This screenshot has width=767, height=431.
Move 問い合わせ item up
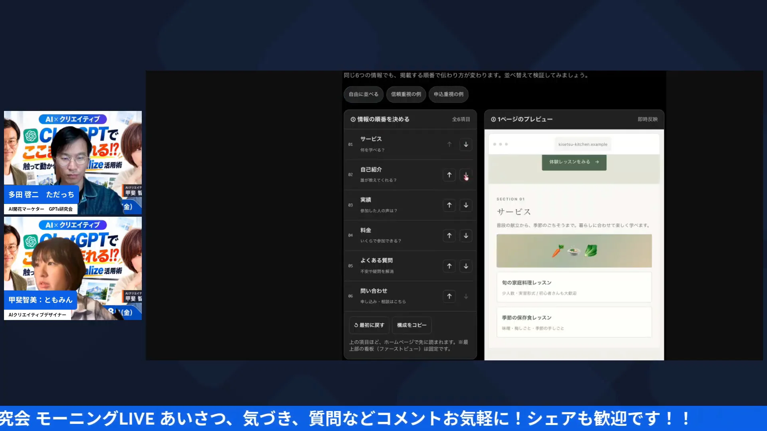[x=449, y=297]
